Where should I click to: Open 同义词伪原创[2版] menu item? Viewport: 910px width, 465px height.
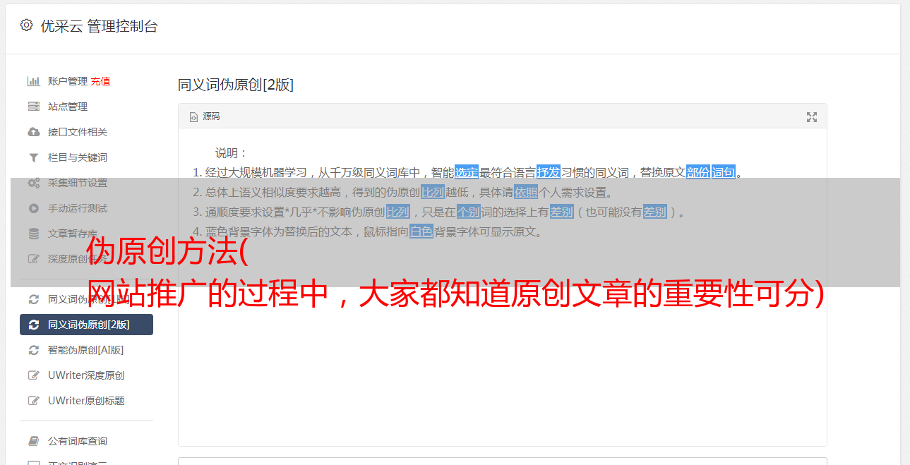point(86,325)
